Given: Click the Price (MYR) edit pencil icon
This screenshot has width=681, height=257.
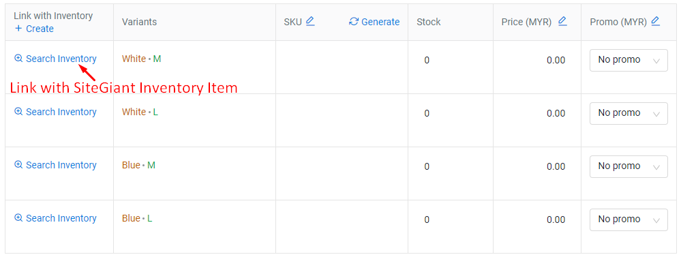Looking at the screenshot, I should pos(562,21).
